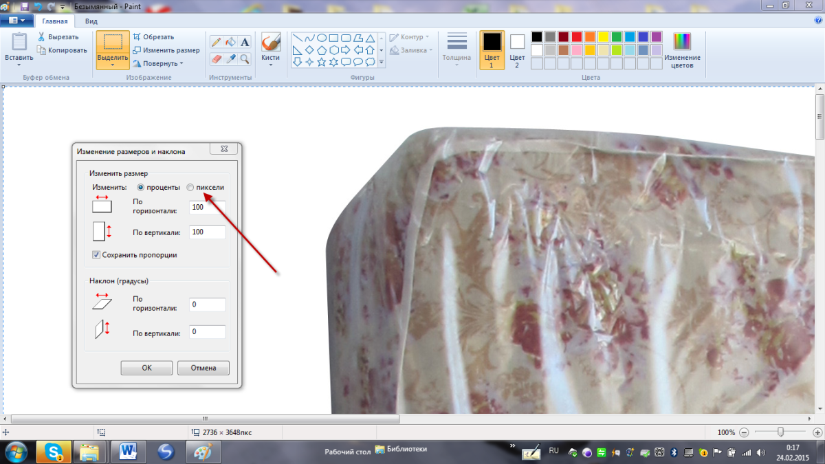Viewport: 825px width, 464px height.
Task: Click the Изменить размер ribbon command
Action: [x=166, y=50]
